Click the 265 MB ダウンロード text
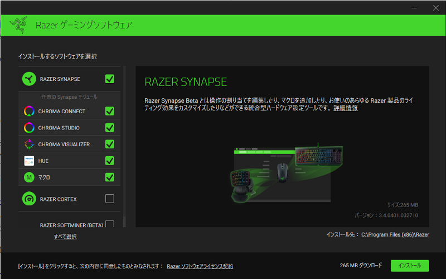The height and width of the screenshot is (279, 446). (361, 266)
